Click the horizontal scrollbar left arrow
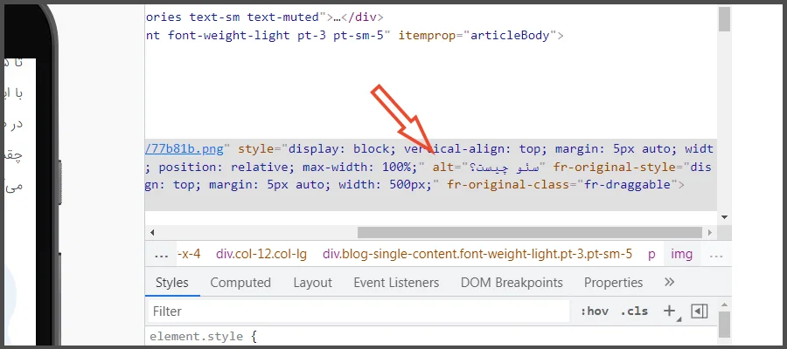This screenshot has height=349, width=787. (x=152, y=233)
